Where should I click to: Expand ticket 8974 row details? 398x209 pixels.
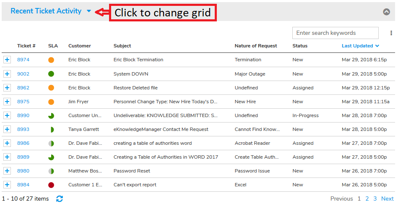click(7, 60)
